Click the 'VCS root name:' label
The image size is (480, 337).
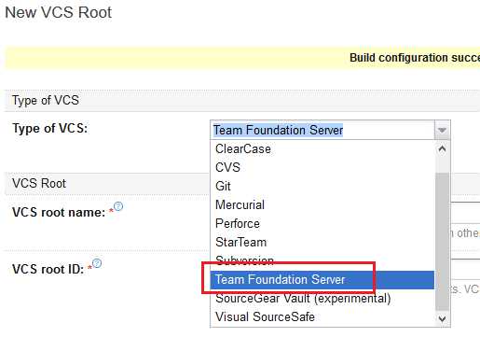point(59,212)
